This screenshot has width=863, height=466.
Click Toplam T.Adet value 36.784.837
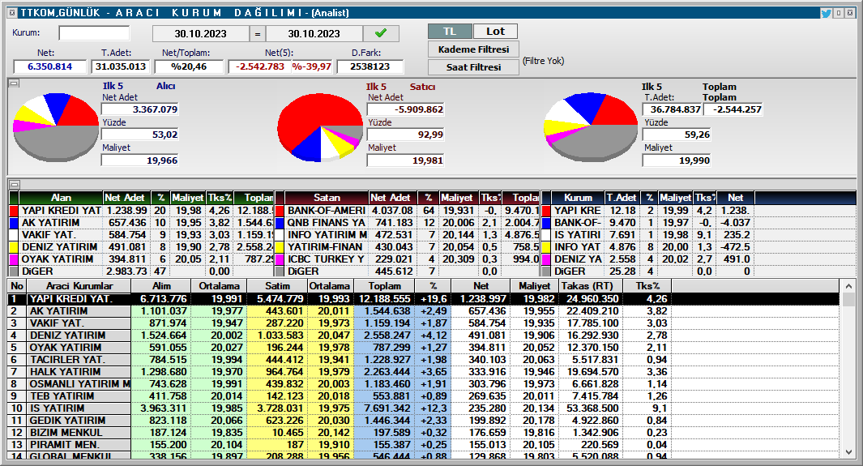[672, 109]
